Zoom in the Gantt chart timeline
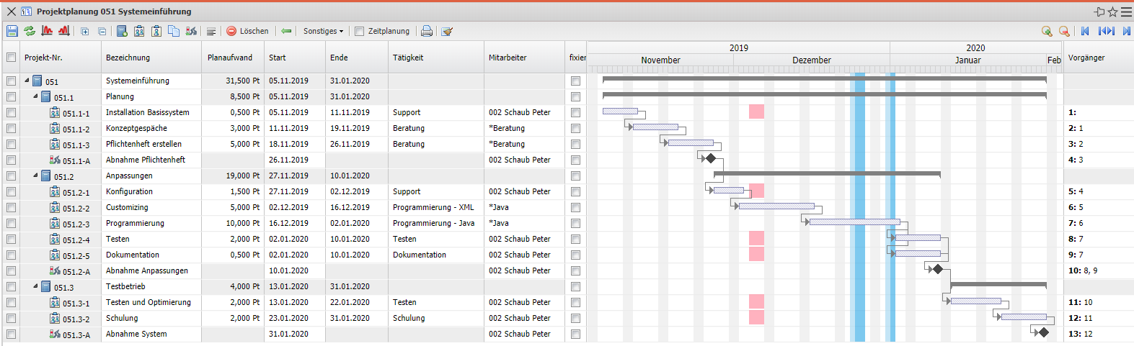Viewport: 1134px width, 346px height. [1046, 31]
